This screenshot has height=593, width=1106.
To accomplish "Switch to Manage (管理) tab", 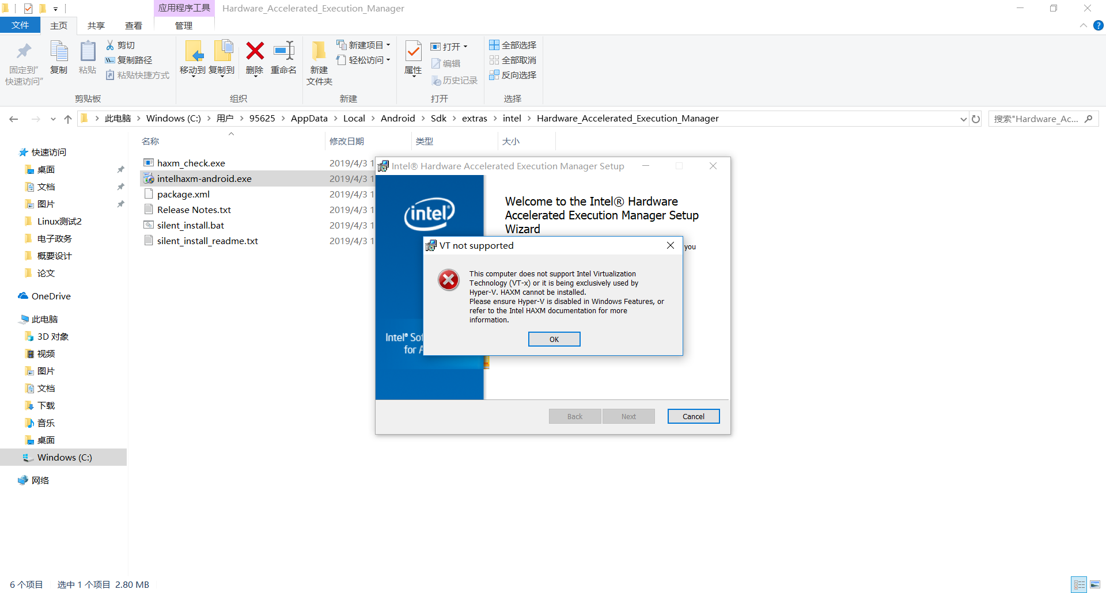I will pos(184,25).
